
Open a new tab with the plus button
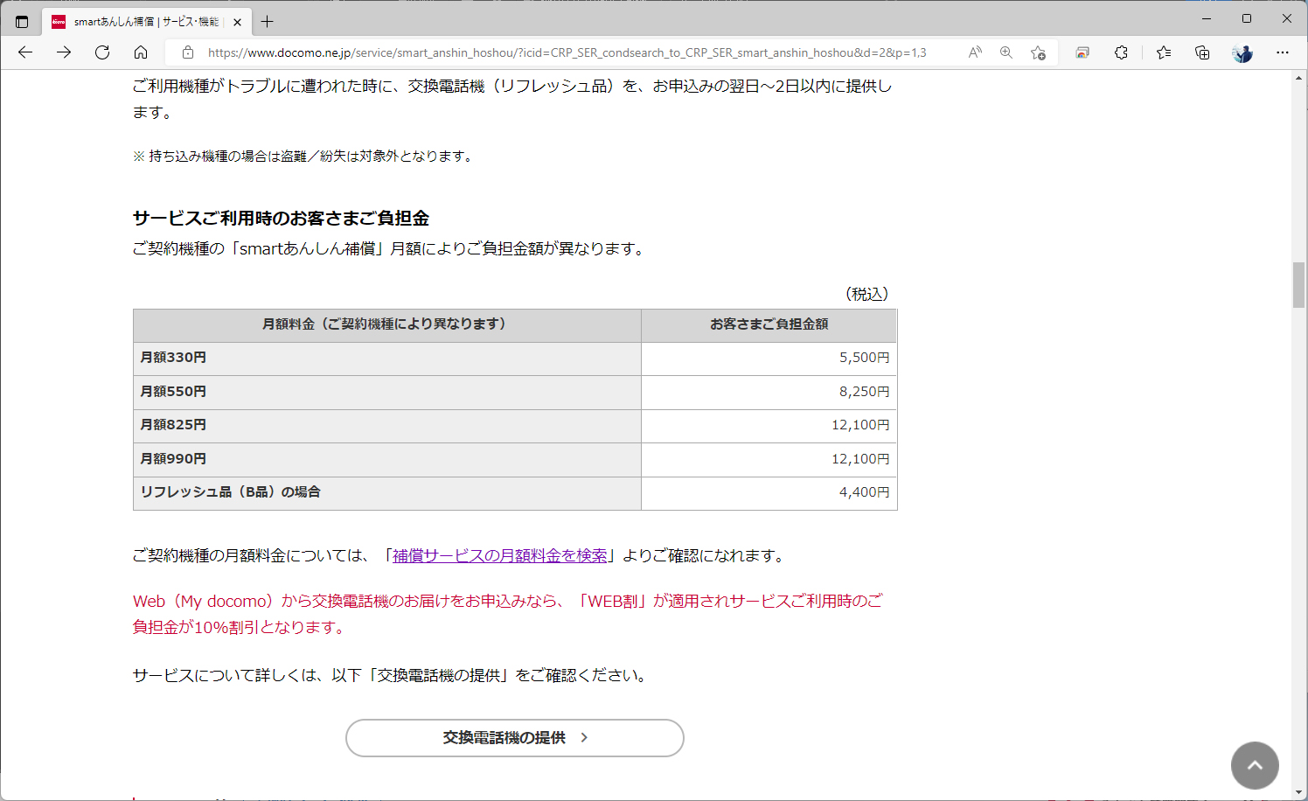(x=268, y=21)
